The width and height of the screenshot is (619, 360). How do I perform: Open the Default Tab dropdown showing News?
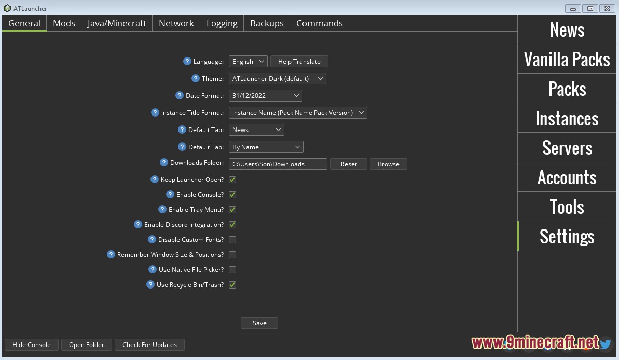(256, 129)
